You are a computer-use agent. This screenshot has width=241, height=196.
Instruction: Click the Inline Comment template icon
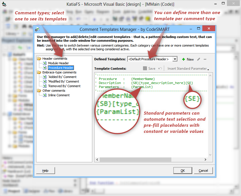pyautogui.click(x=45, y=95)
